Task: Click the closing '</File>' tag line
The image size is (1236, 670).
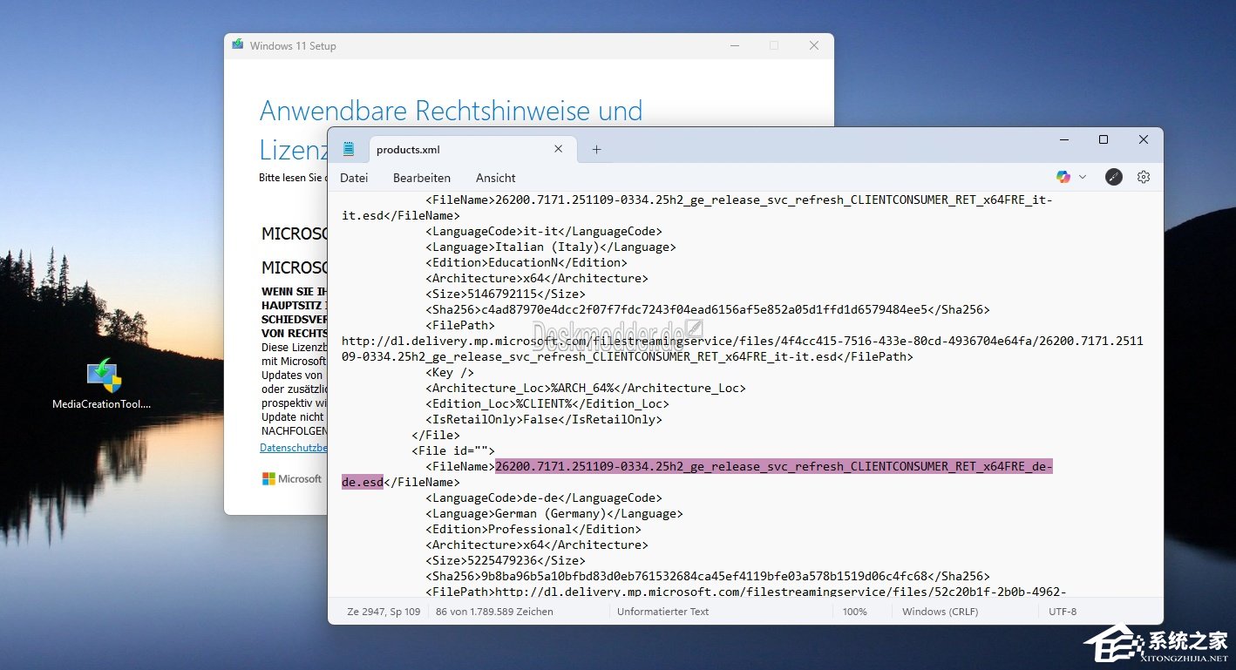Action: click(x=436, y=435)
